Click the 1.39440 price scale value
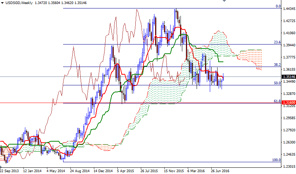296x174 pixels. click(x=289, y=45)
